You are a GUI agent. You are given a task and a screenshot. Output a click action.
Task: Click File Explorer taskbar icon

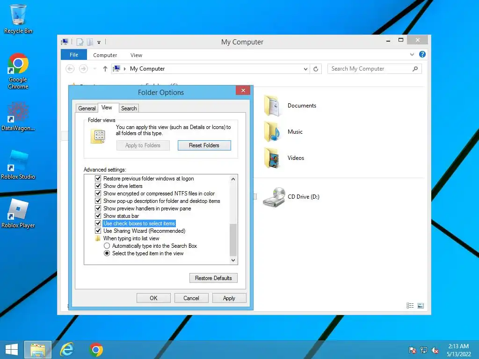(37, 350)
